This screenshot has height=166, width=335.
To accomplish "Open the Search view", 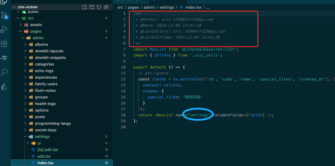I will [x=4, y=72].
